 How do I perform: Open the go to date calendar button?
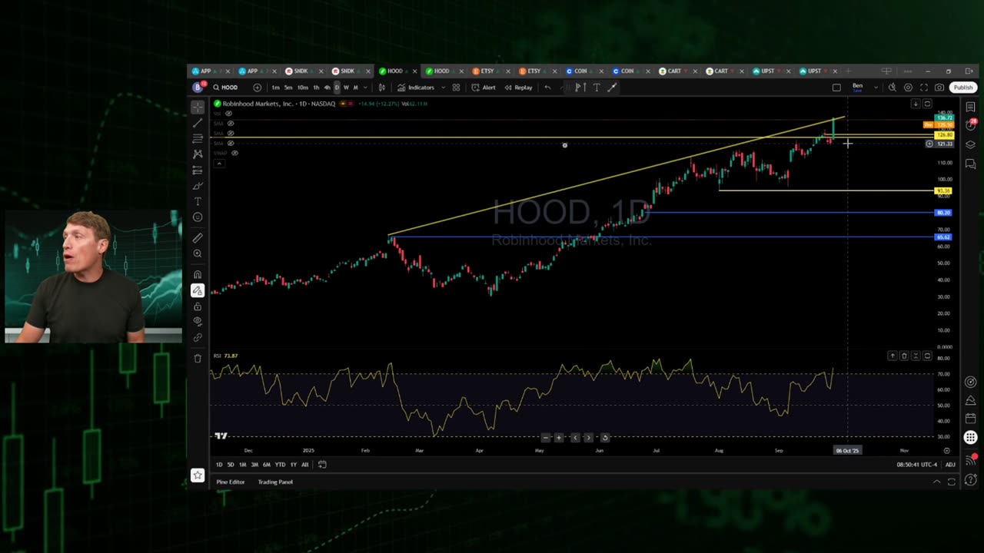point(322,465)
